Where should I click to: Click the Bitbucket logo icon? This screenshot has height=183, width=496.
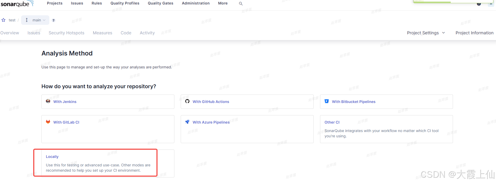327,101
